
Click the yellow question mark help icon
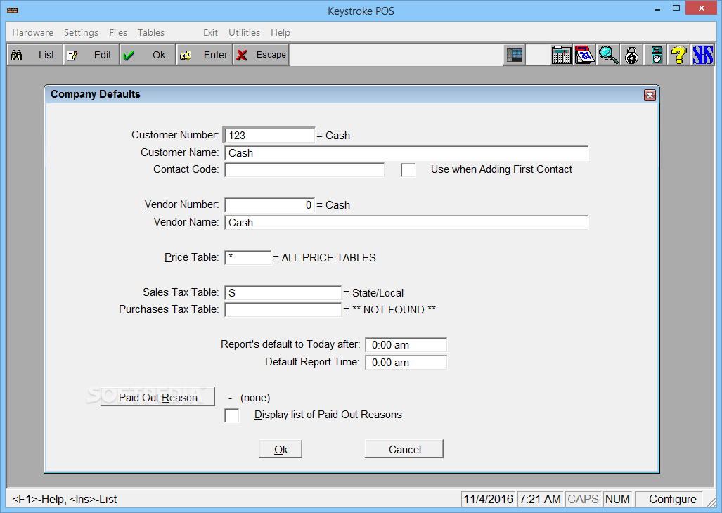tap(678, 55)
